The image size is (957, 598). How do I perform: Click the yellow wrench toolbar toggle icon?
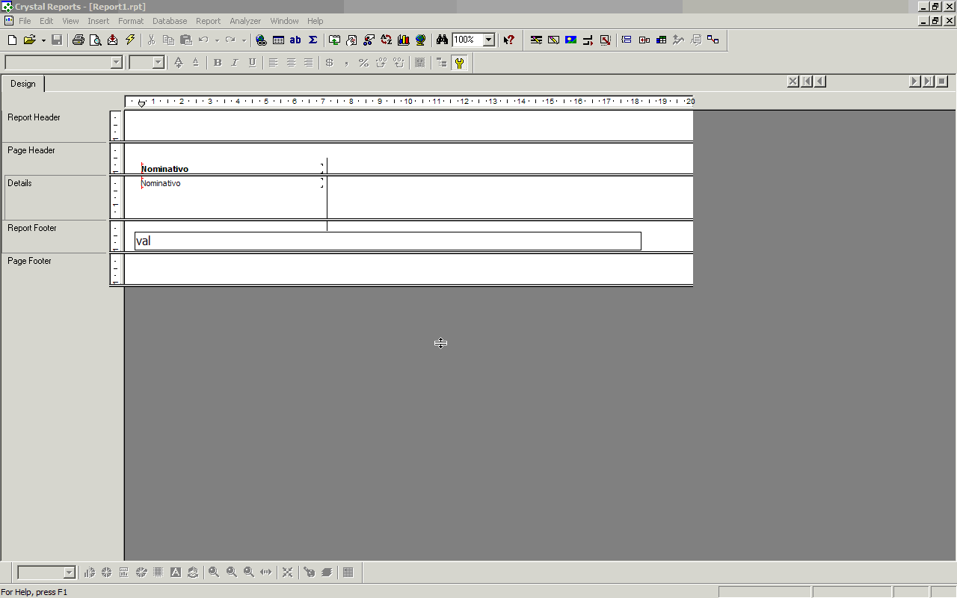(x=460, y=63)
